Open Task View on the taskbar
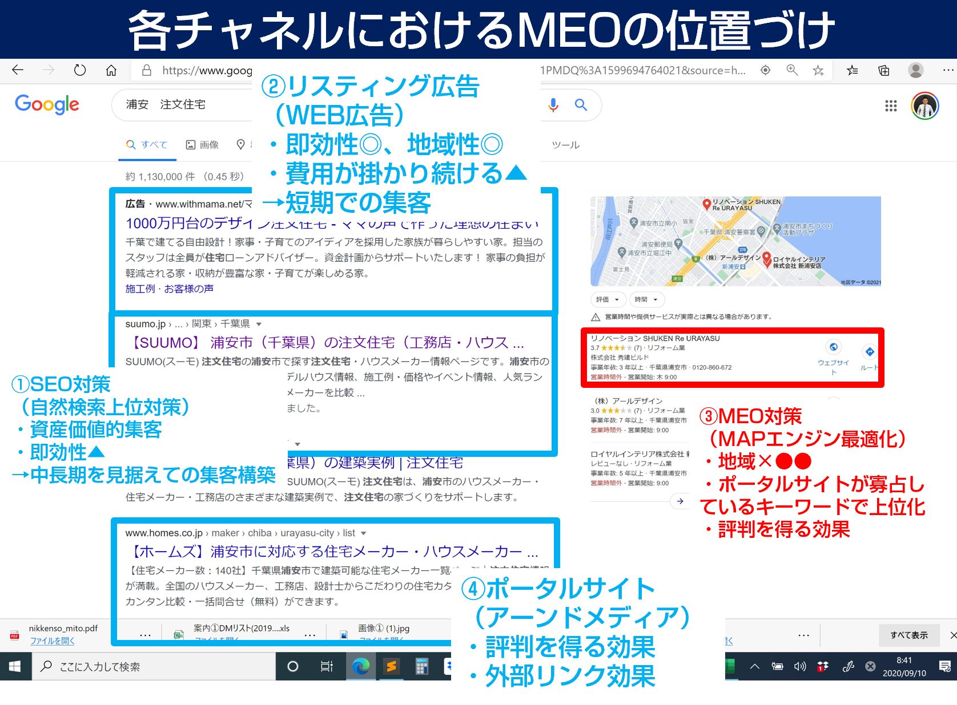 point(327,666)
